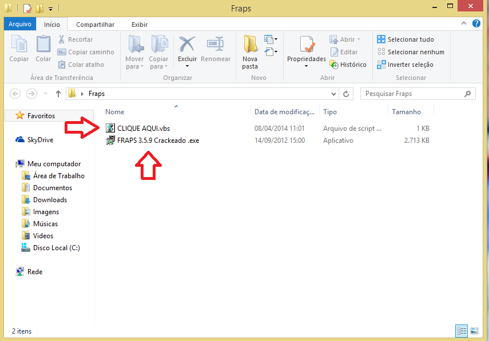Sort by the Nome column header
The image size is (489, 341).
(x=115, y=112)
